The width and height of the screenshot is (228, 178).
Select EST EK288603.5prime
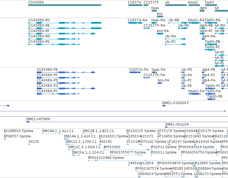[5, 134]
